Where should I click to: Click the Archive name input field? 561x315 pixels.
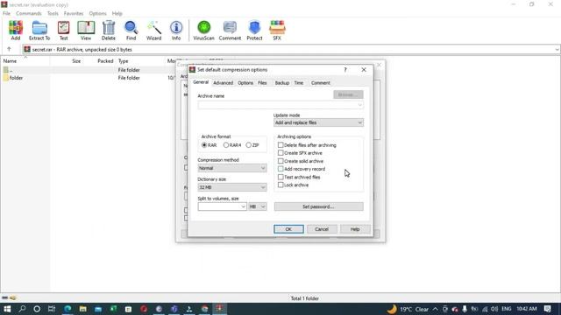click(x=280, y=105)
